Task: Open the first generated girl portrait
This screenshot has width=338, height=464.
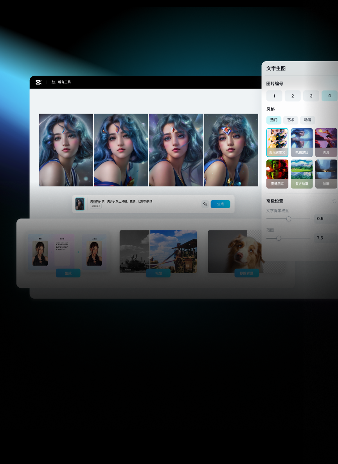Action: (x=66, y=150)
